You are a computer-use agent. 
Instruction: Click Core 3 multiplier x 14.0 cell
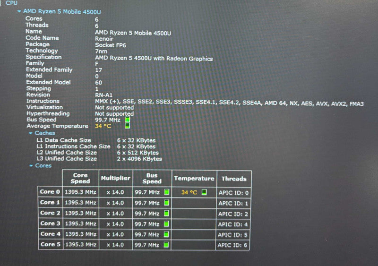(115, 224)
